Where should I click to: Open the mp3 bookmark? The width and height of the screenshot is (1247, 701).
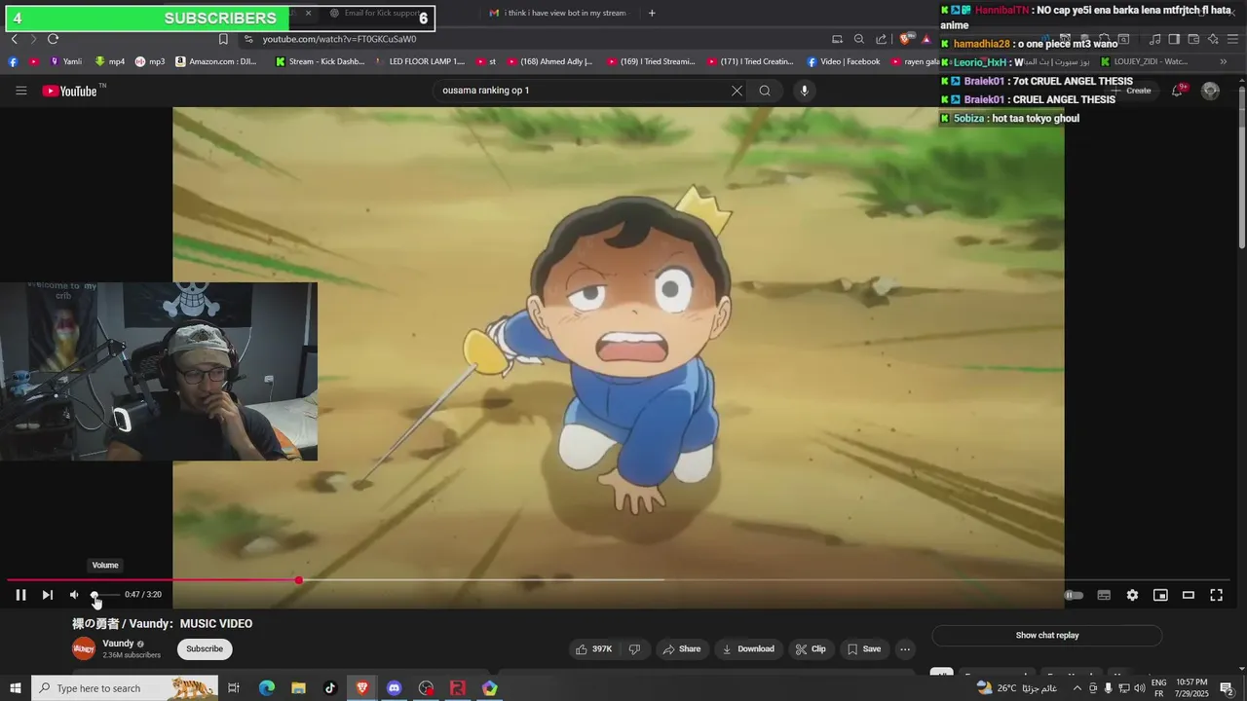point(150,61)
